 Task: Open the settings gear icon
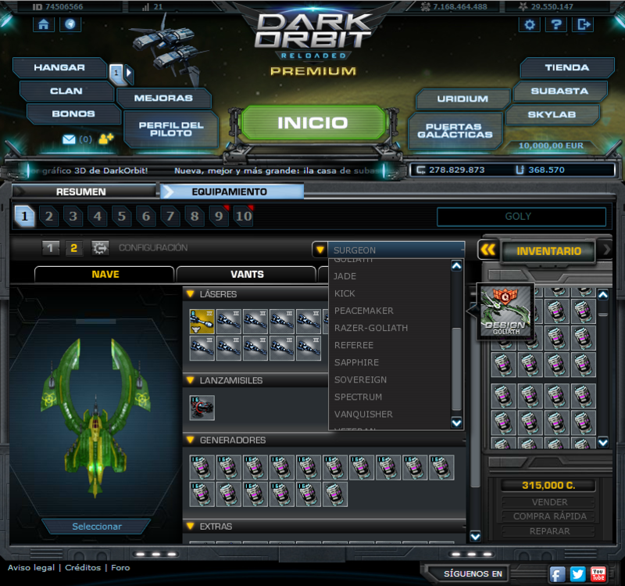pyautogui.click(x=530, y=25)
